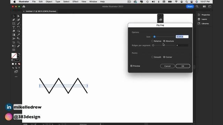Open the Apple menu
The width and height of the screenshot is (223, 125).
click(x=15, y=1)
